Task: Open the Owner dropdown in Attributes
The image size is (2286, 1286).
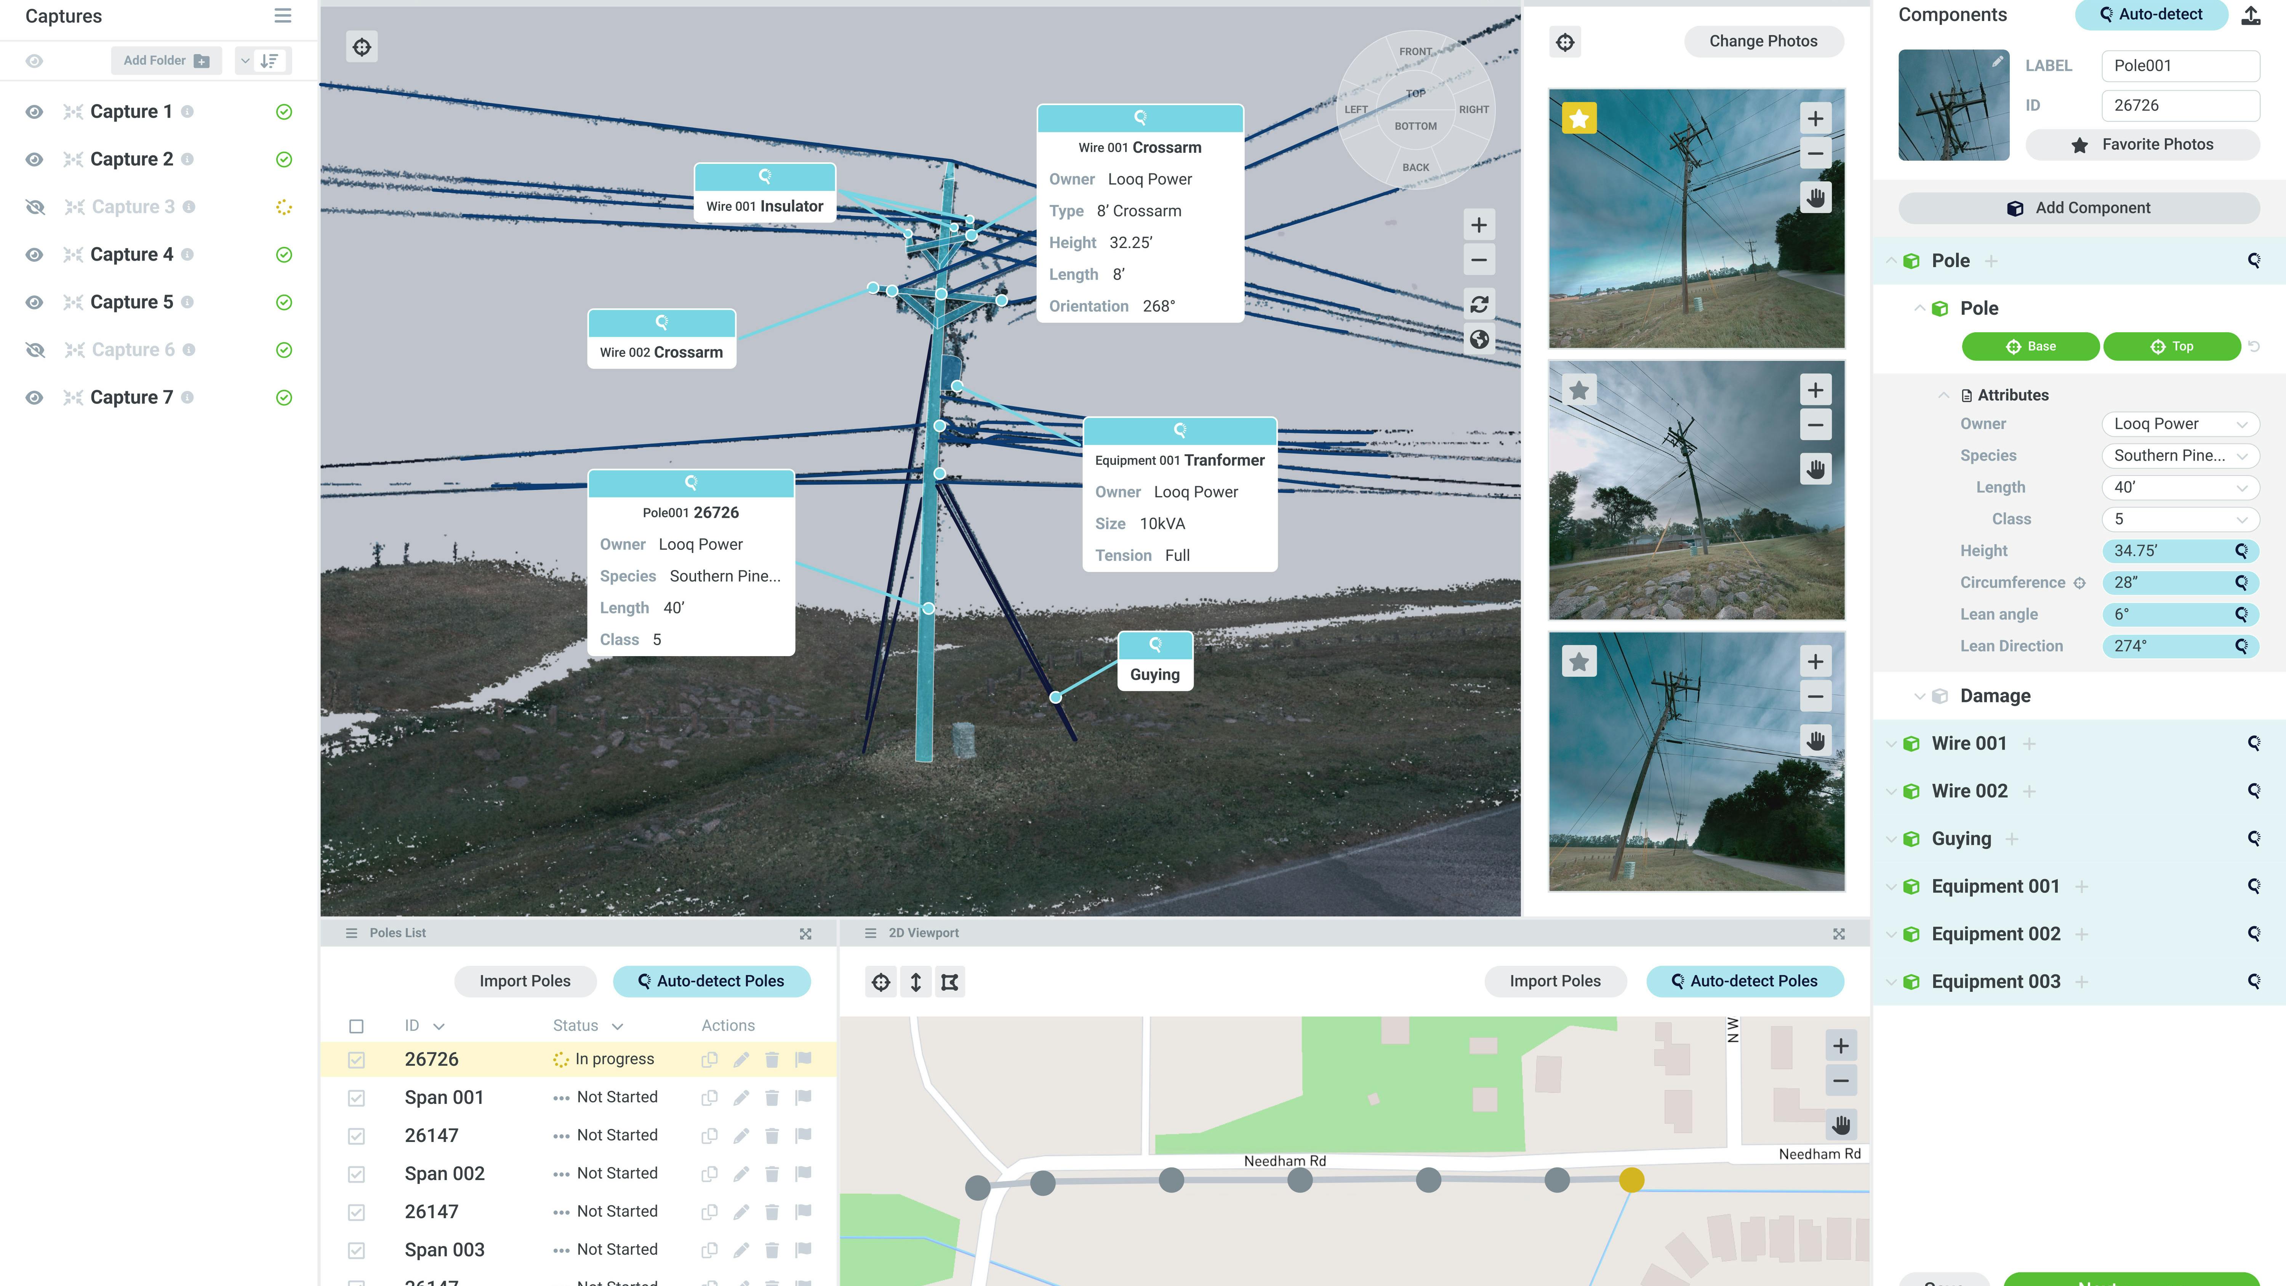Action: tap(2180, 423)
